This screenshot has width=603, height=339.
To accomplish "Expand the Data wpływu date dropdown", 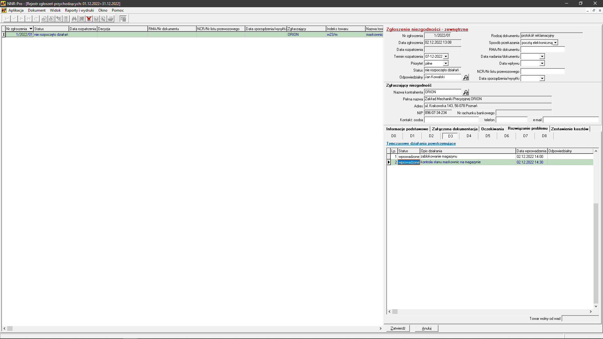I will [x=542, y=63].
